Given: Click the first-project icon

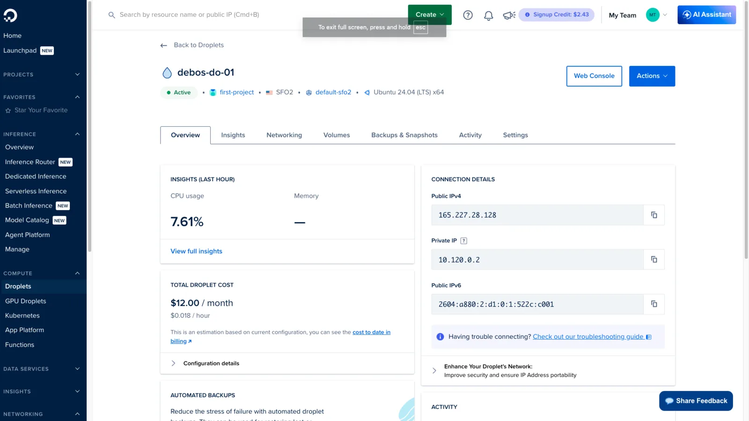Looking at the screenshot, I should [x=213, y=93].
